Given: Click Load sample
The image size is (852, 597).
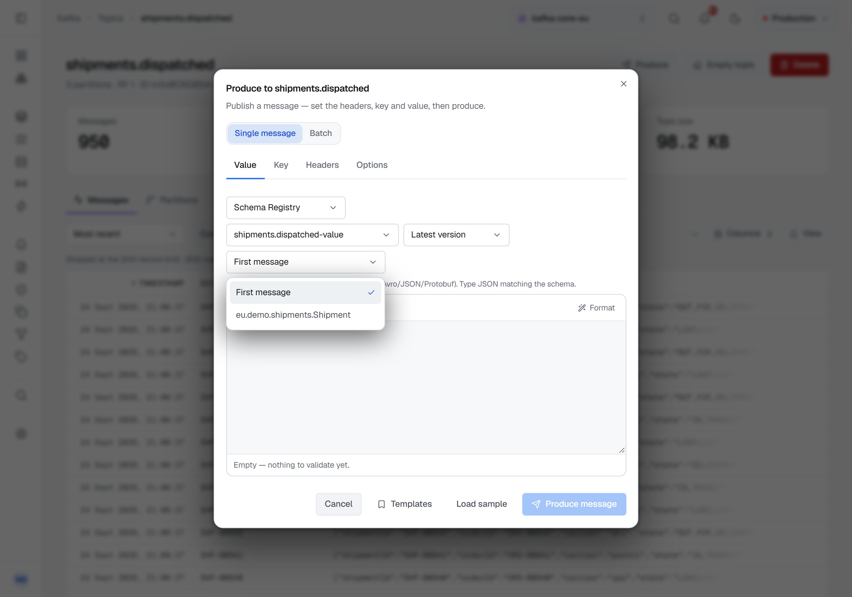Looking at the screenshot, I should pyautogui.click(x=481, y=504).
